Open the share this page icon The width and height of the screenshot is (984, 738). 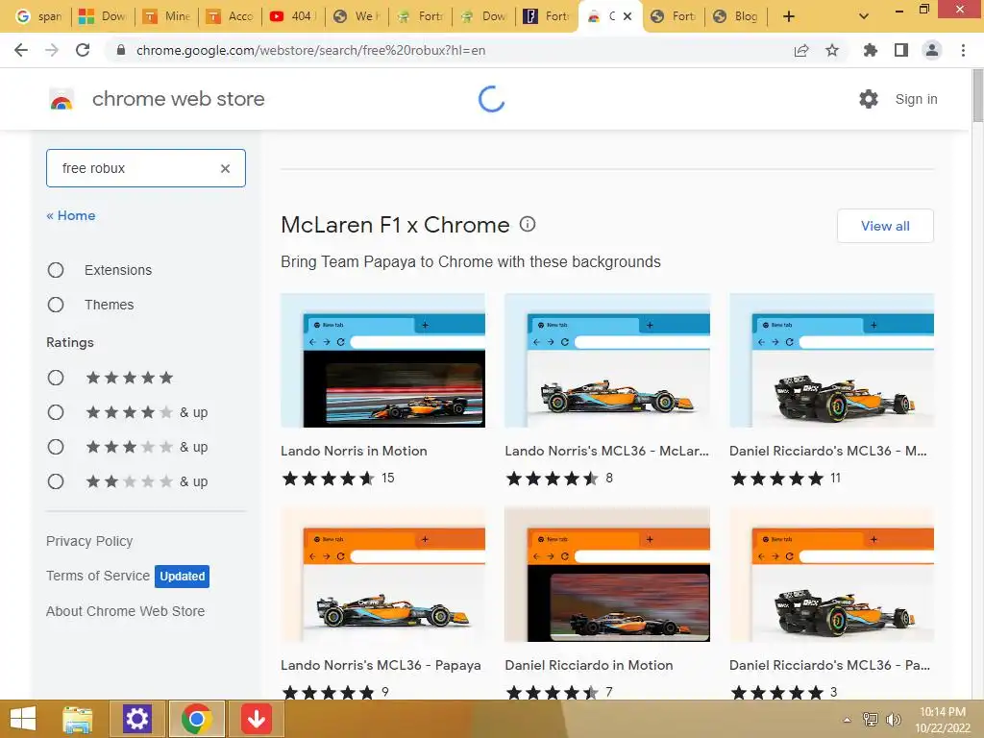click(800, 50)
